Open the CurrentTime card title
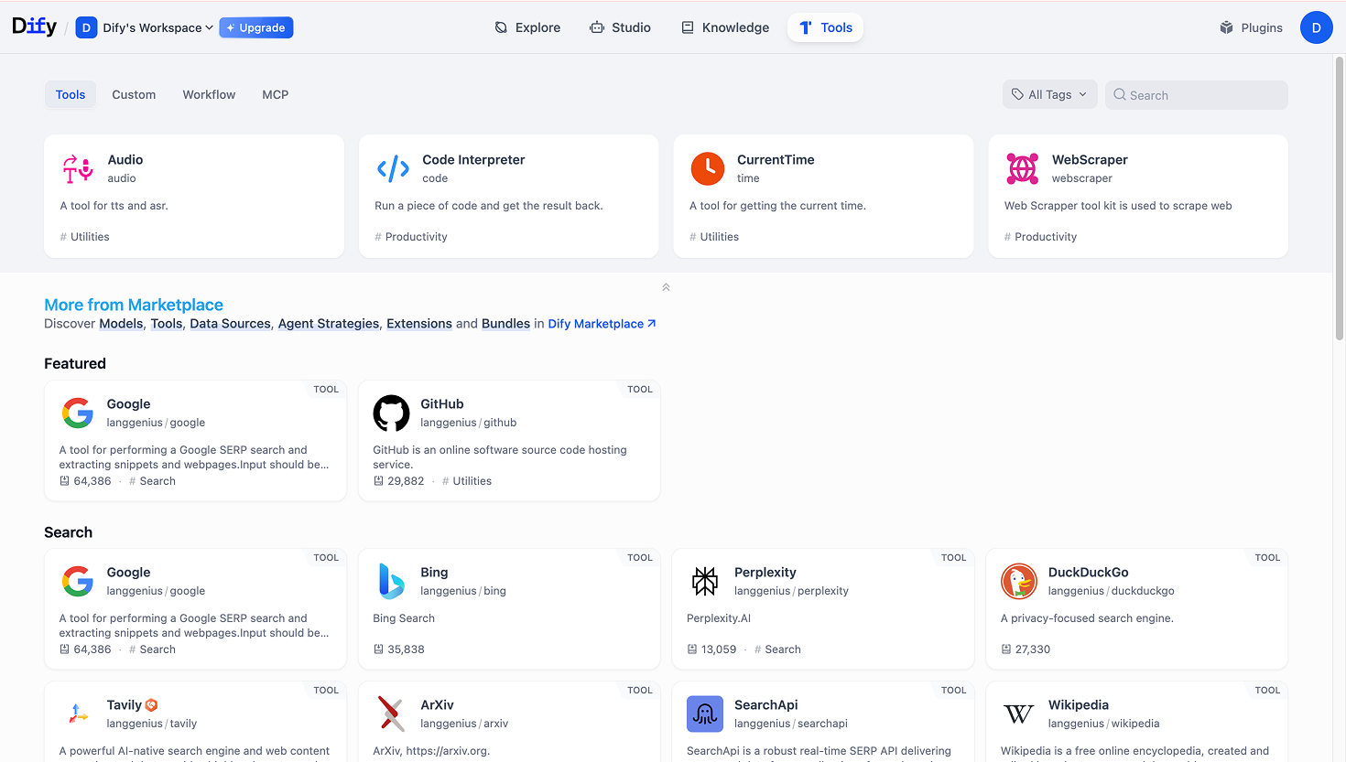Image resolution: width=1346 pixels, height=762 pixels. point(776,159)
